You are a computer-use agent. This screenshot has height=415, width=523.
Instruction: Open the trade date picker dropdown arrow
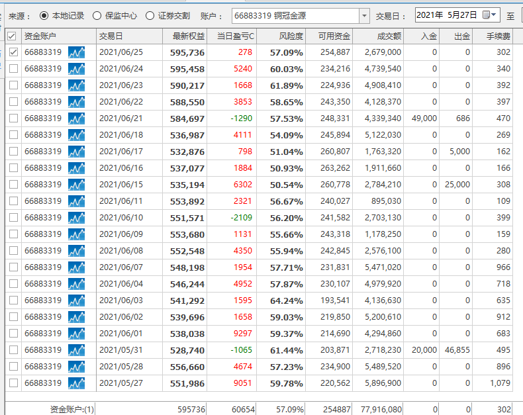click(495, 15)
